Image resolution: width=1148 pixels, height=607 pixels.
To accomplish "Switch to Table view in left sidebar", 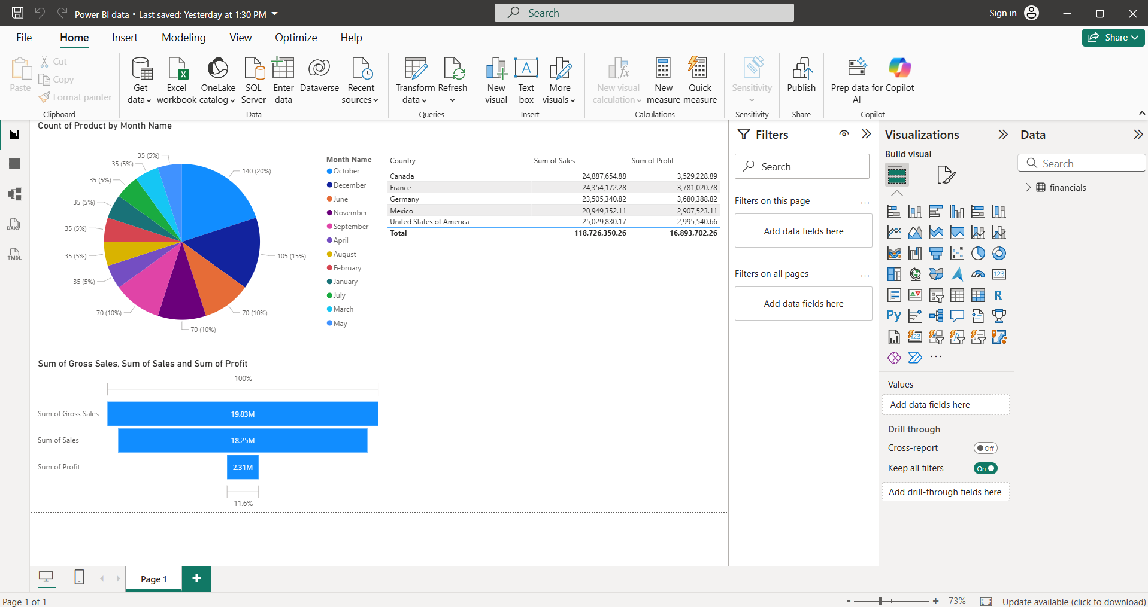I will 15,164.
